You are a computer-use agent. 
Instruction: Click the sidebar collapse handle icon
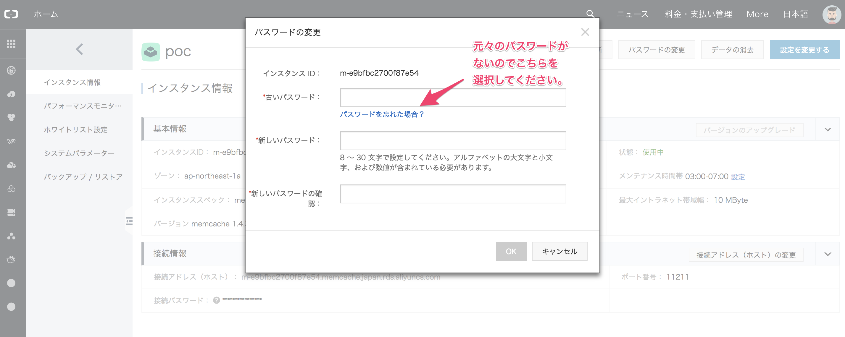(129, 221)
